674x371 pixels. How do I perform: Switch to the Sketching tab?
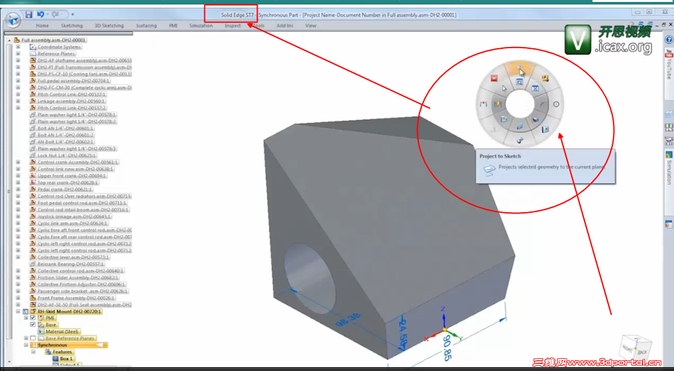[72, 26]
